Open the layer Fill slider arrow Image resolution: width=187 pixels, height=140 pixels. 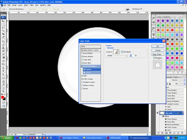click(185, 84)
